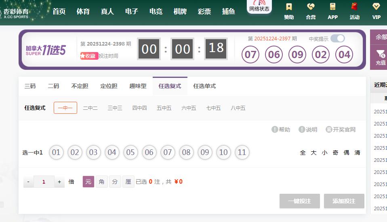
Task: Click the bet multiplier input field
Action: tap(44, 182)
